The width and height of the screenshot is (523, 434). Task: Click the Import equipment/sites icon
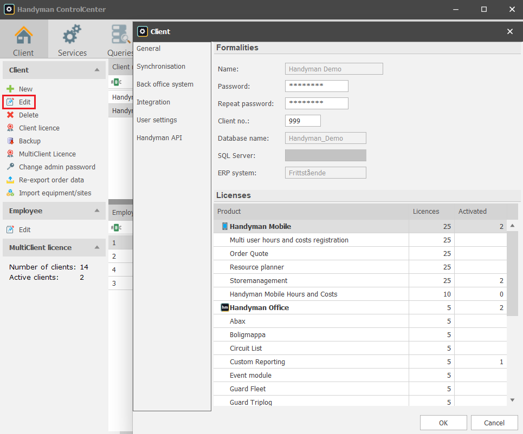coord(10,193)
